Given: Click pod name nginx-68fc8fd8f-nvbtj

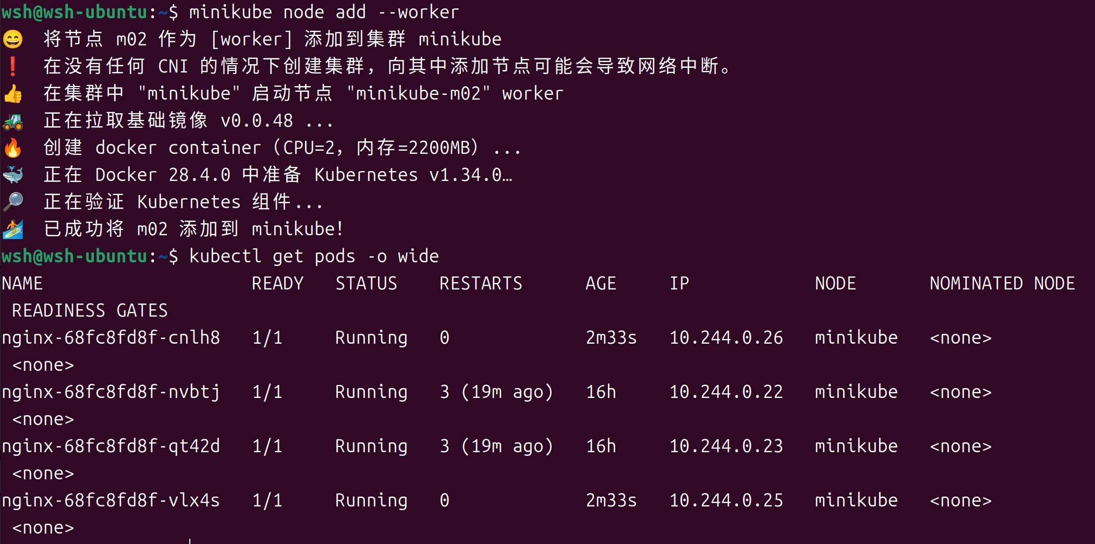Looking at the screenshot, I should pyautogui.click(x=111, y=392).
